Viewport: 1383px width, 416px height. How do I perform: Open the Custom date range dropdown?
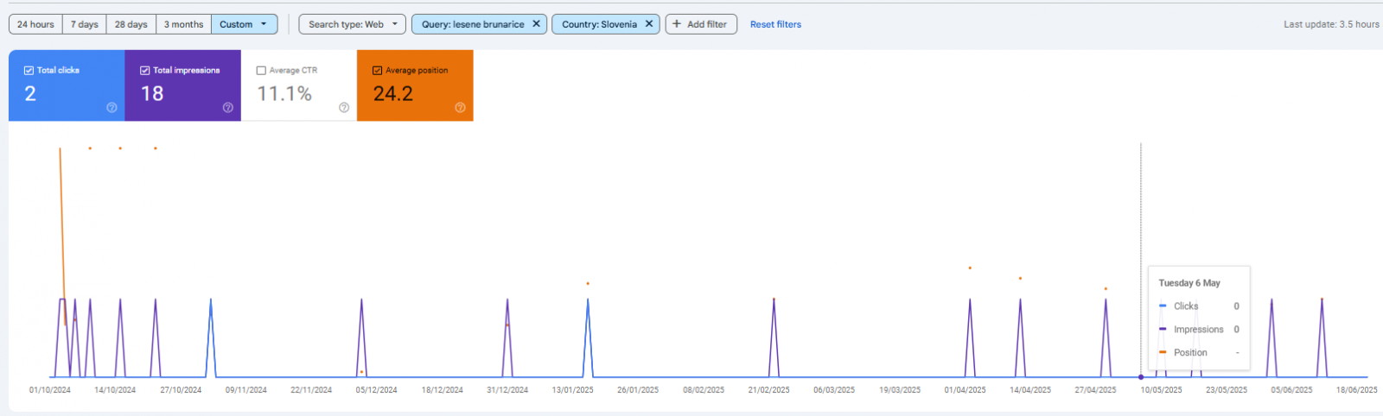point(244,24)
